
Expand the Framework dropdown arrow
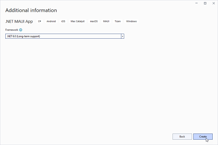(x=122, y=36)
